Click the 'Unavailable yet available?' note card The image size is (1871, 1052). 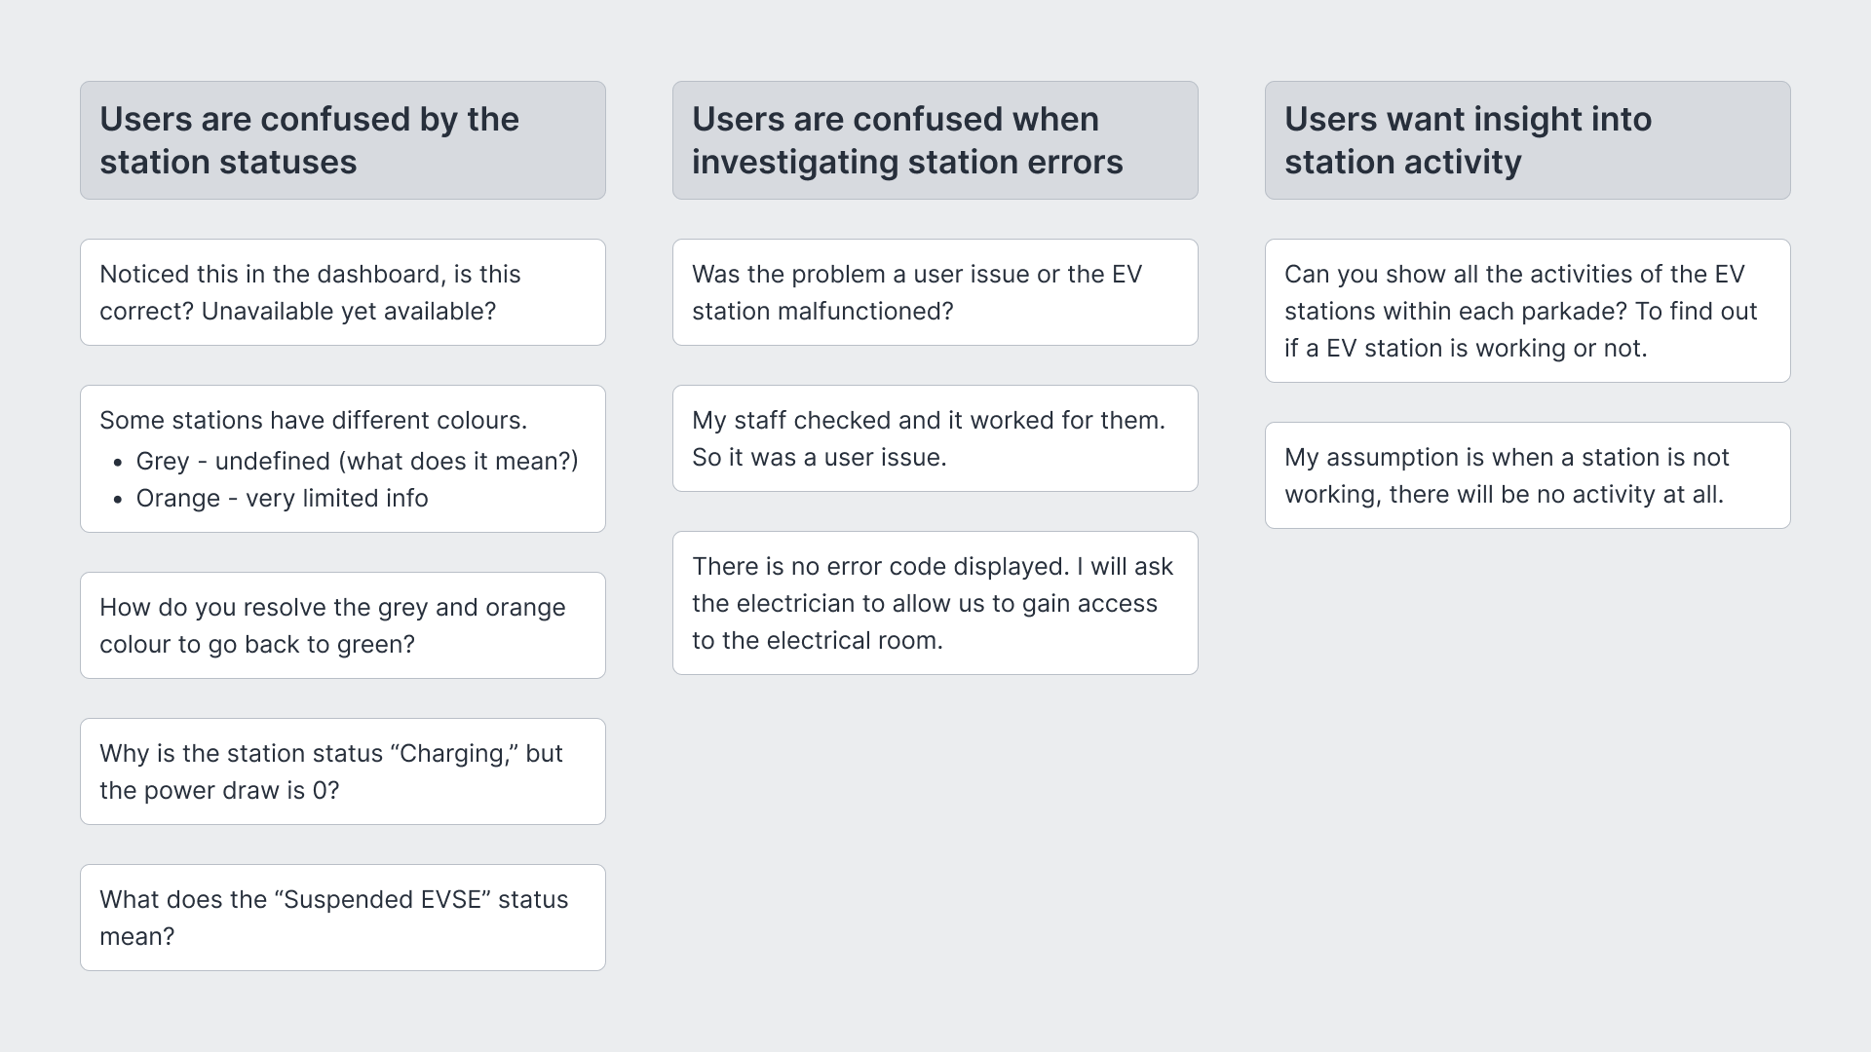pos(343,292)
